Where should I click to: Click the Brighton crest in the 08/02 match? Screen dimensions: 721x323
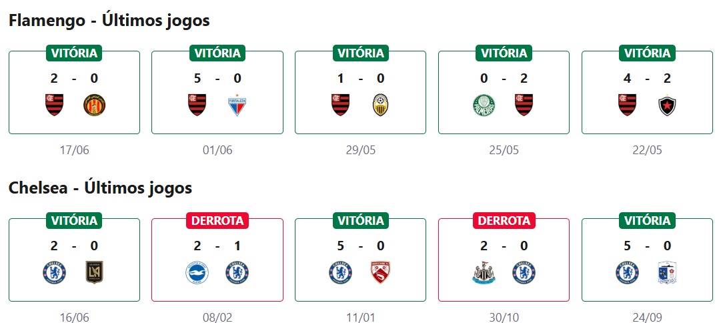point(197,272)
